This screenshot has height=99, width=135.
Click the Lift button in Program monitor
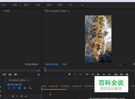pos(116,74)
